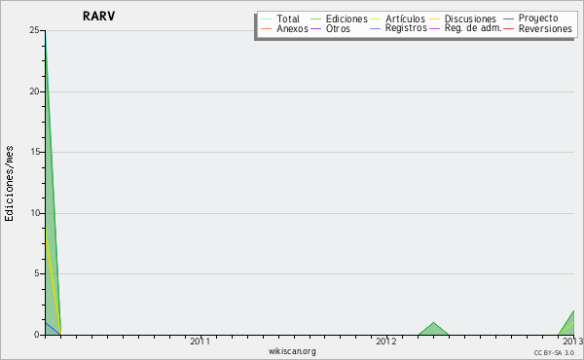The height and width of the screenshot is (360, 584).
Task: Click the chart title 'RARV'
Action: click(x=98, y=17)
